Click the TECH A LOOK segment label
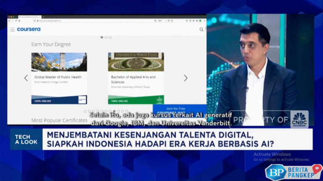Screen dimensions: 323x181 [x=26, y=140]
